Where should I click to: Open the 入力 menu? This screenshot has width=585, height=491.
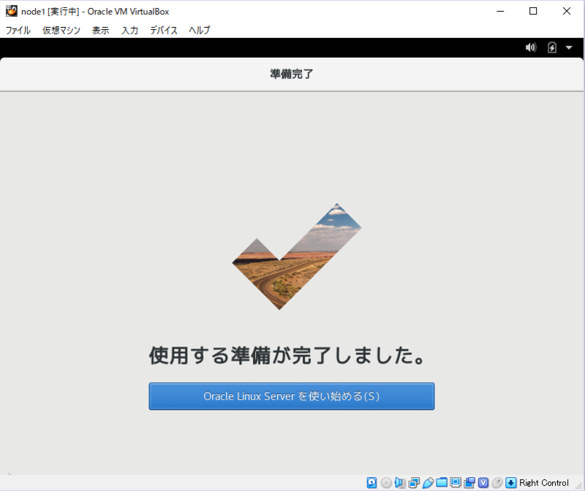point(129,30)
